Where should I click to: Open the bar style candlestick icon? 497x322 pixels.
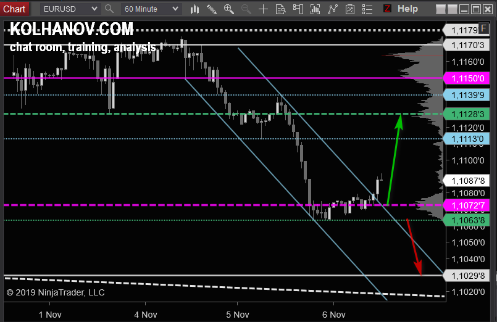tap(194, 9)
